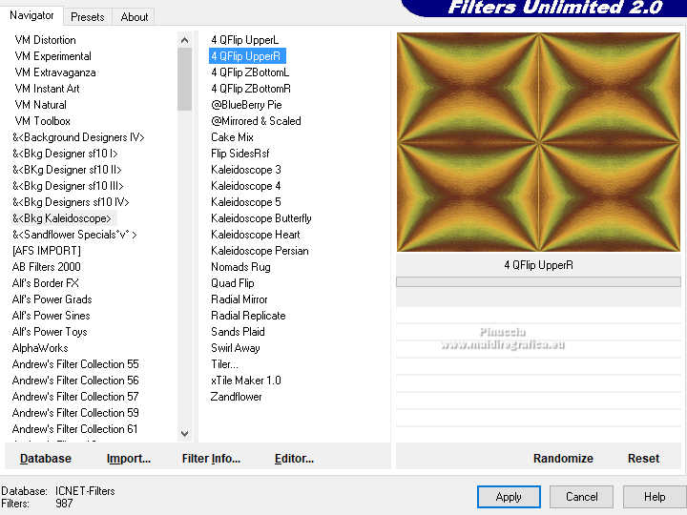The image size is (687, 515).
Task: Select Alf's Power Sines category
Action: [52, 316]
